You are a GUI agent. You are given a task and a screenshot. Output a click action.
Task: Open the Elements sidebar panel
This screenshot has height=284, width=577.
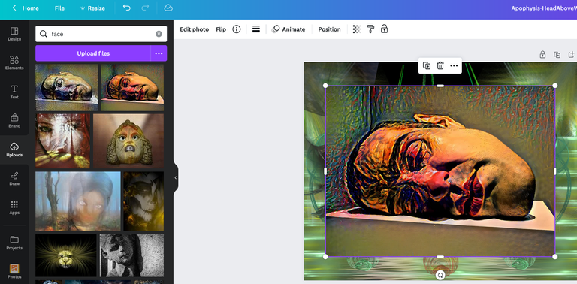point(14,62)
